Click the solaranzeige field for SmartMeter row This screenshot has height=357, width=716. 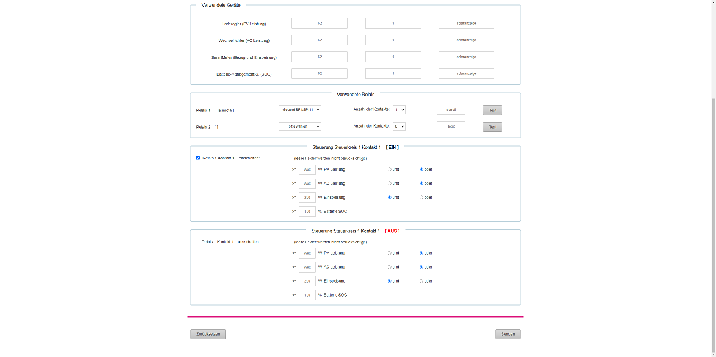coord(466,57)
